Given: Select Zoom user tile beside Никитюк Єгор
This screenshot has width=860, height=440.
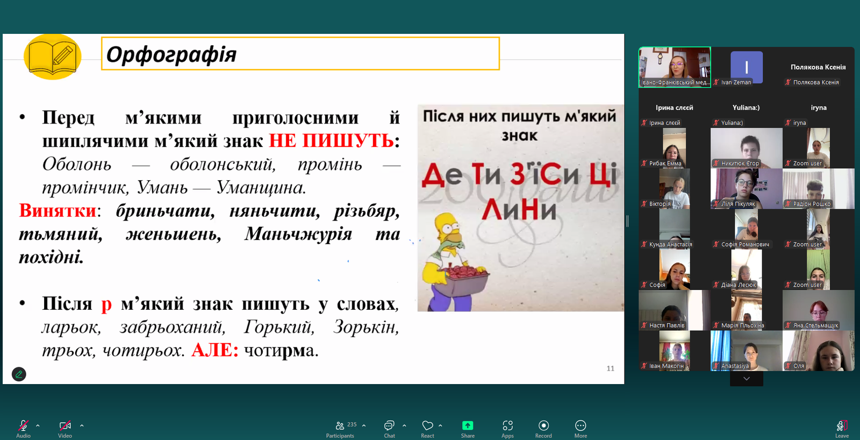Looking at the screenshot, I should click(819, 148).
